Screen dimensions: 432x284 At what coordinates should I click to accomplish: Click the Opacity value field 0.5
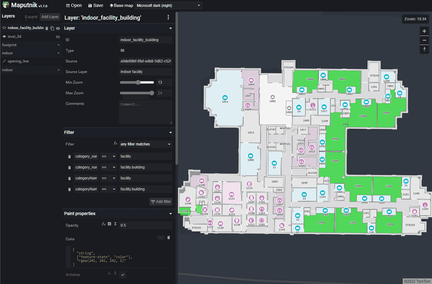click(146, 225)
